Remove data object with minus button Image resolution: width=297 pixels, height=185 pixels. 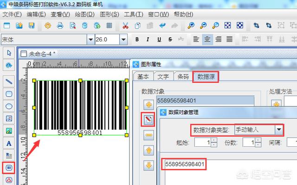[148, 135]
